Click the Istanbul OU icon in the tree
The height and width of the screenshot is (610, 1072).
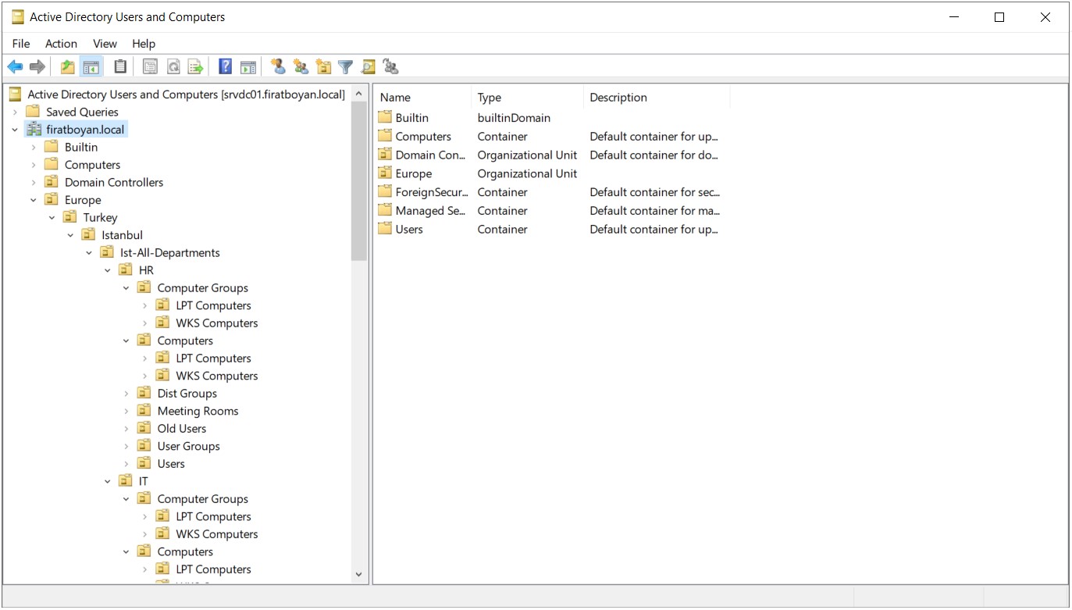(89, 235)
